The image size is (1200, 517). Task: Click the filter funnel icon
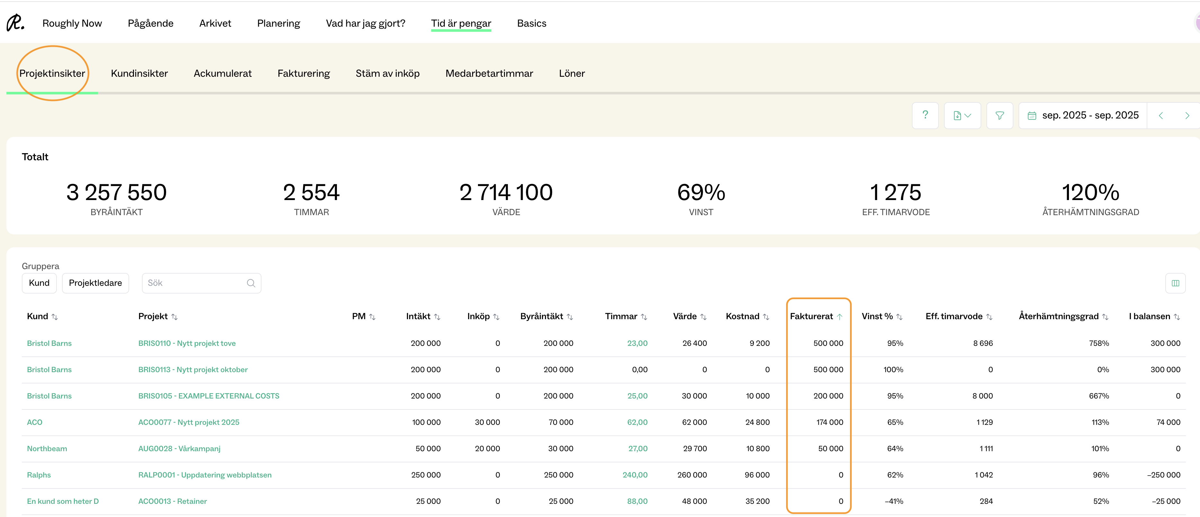999,116
